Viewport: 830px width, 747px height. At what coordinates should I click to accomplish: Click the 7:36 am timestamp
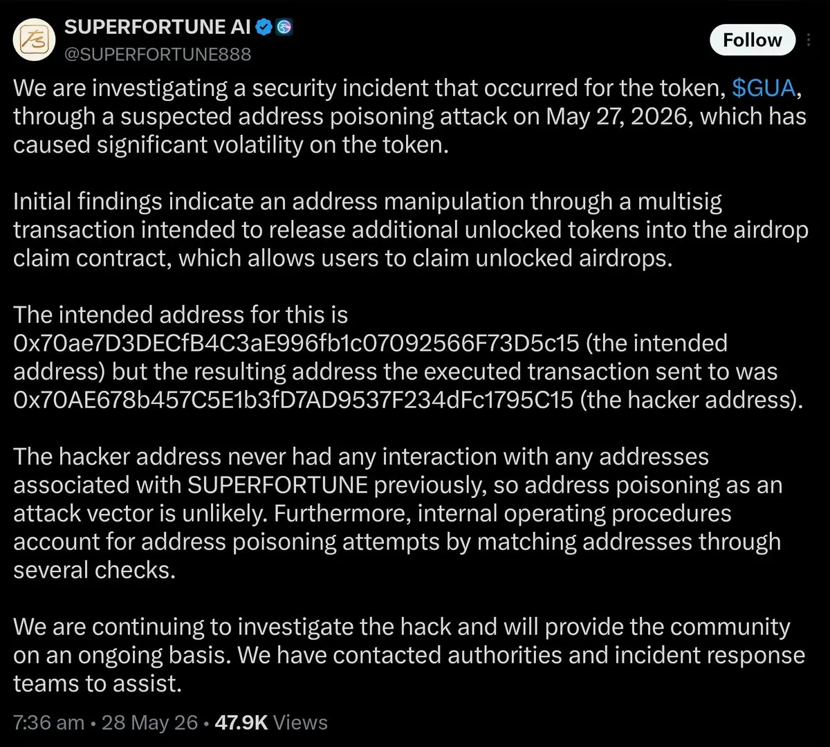click(x=48, y=723)
